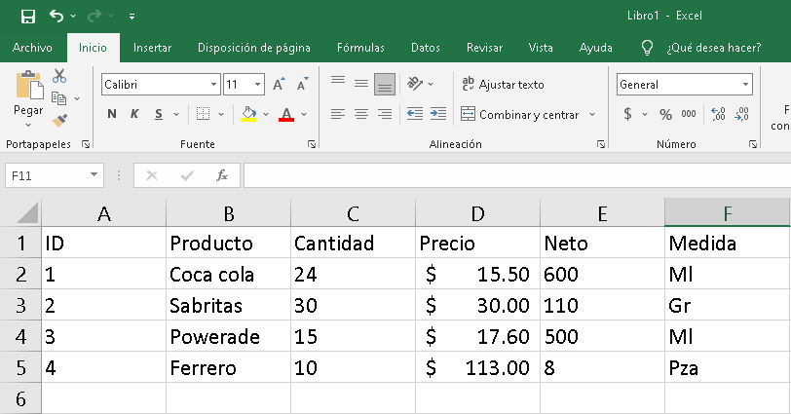Click the Decrease Font Size icon

[303, 84]
